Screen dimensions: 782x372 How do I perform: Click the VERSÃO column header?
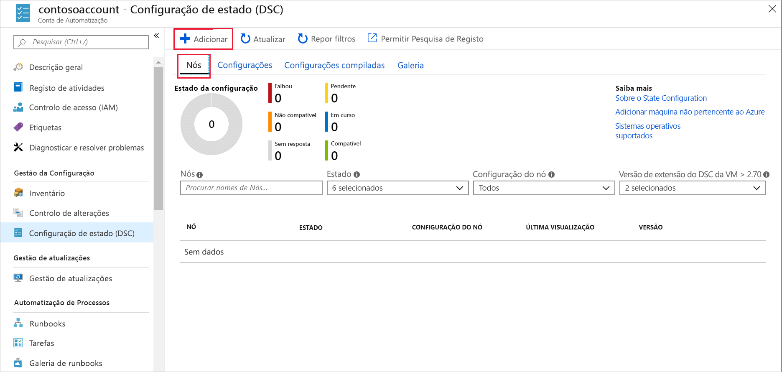coord(650,227)
